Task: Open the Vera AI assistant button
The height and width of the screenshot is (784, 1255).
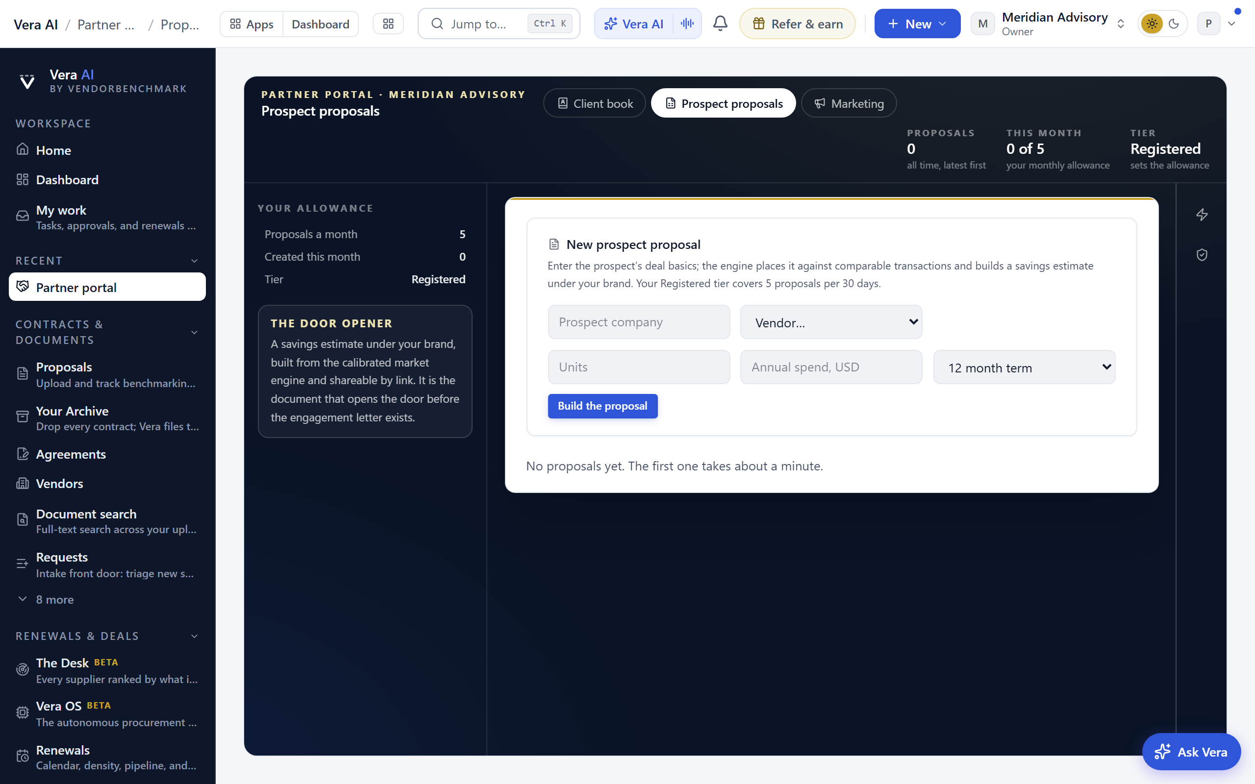Action: pyautogui.click(x=634, y=24)
